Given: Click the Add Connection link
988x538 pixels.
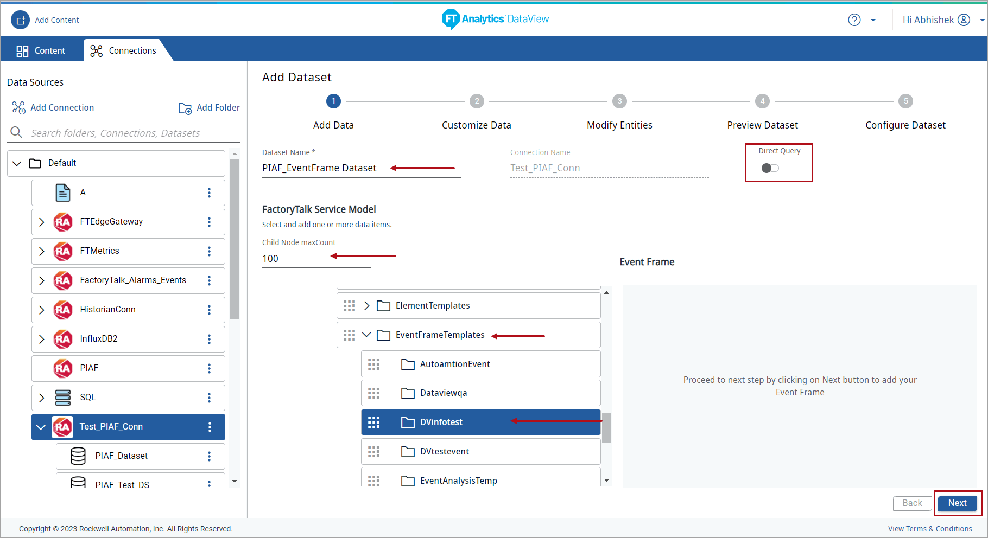Looking at the screenshot, I should pyautogui.click(x=53, y=107).
